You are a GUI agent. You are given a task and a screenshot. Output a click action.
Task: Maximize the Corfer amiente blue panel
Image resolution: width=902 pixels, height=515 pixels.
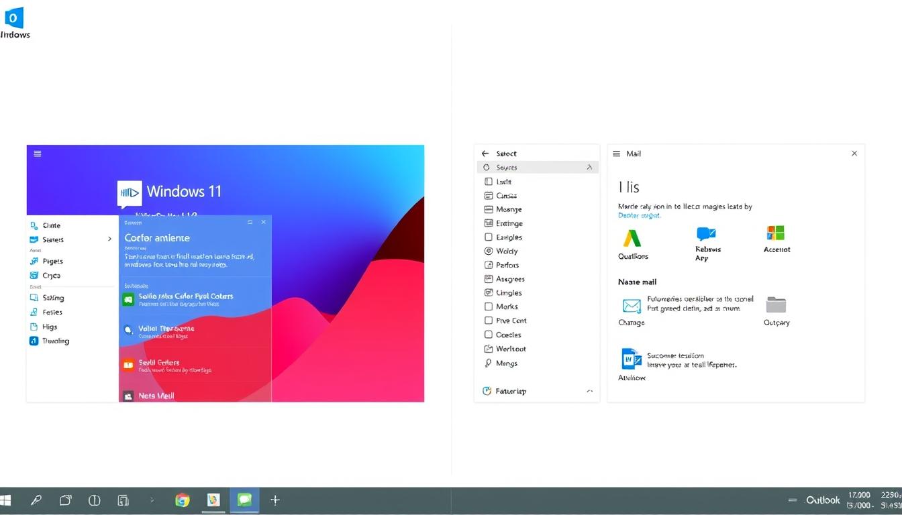(x=250, y=221)
